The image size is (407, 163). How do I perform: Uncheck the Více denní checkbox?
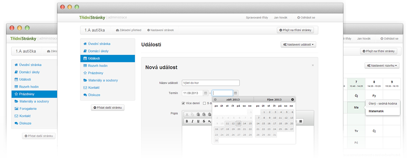(x=184, y=103)
